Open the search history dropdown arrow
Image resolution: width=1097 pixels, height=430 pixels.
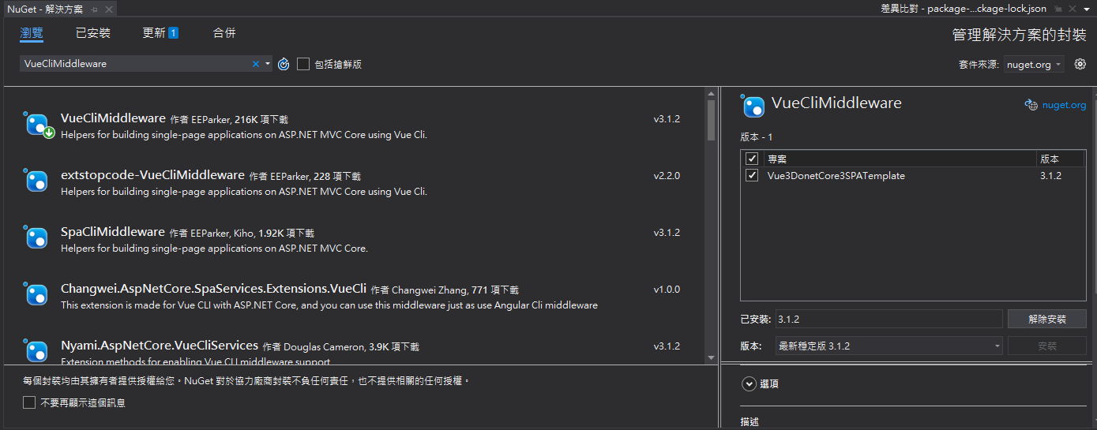268,64
